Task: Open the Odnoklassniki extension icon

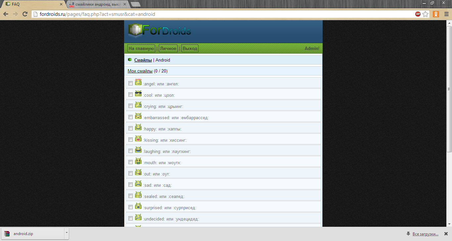Action: coord(436,14)
